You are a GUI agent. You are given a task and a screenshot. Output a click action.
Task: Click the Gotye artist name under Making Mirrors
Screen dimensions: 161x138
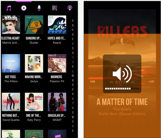point(34,81)
